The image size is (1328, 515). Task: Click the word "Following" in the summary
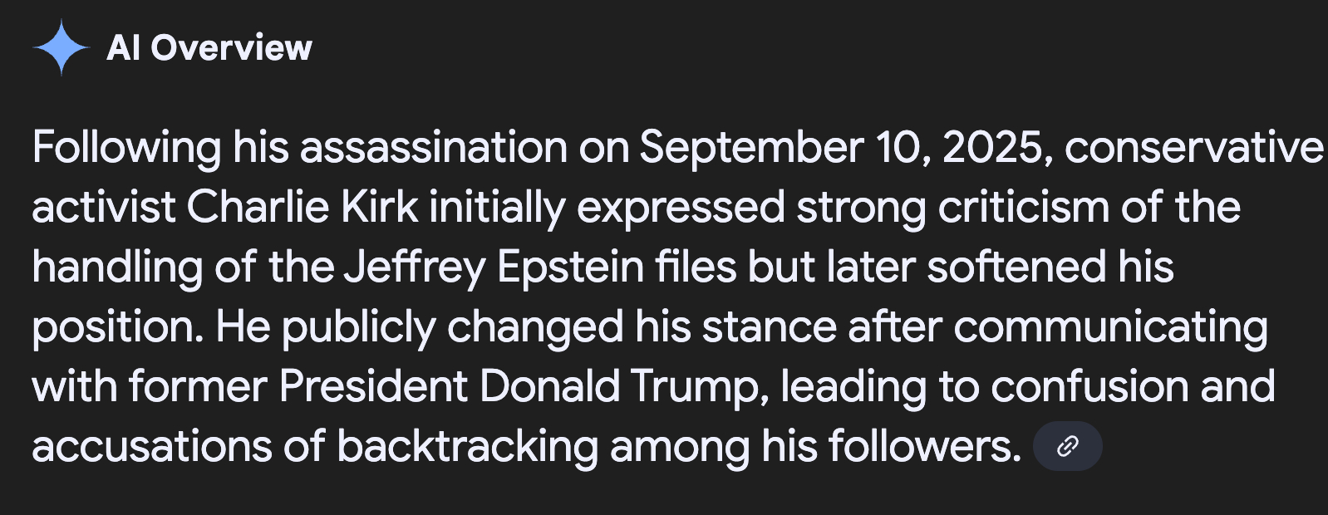pos(126,148)
